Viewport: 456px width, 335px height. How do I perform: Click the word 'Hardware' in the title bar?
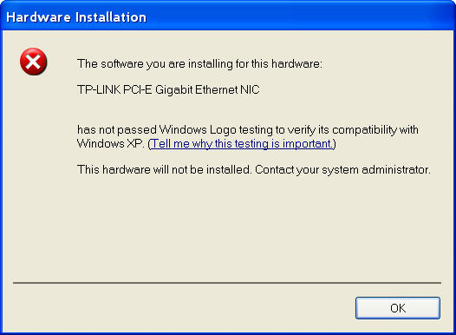click(38, 17)
